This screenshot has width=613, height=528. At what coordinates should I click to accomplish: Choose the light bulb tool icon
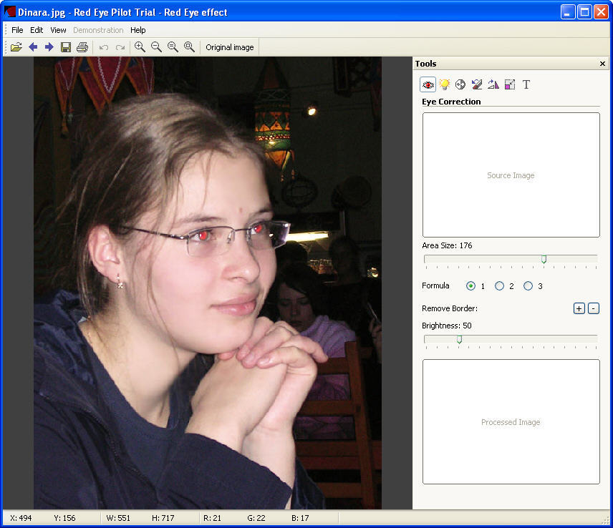click(x=444, y=84)
